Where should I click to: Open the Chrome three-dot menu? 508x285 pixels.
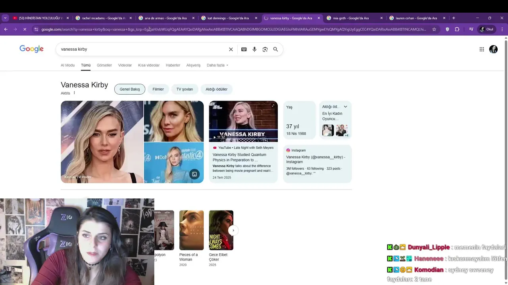tap(502, 29)
